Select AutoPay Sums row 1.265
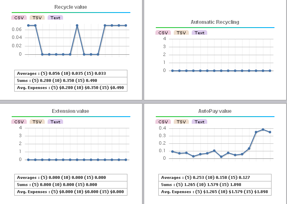 [x=215, y=185]
